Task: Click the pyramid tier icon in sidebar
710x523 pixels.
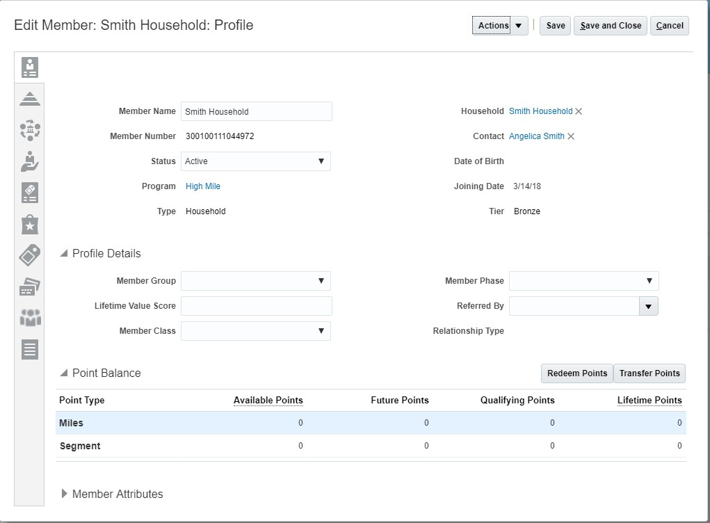Action: [30, 98]
